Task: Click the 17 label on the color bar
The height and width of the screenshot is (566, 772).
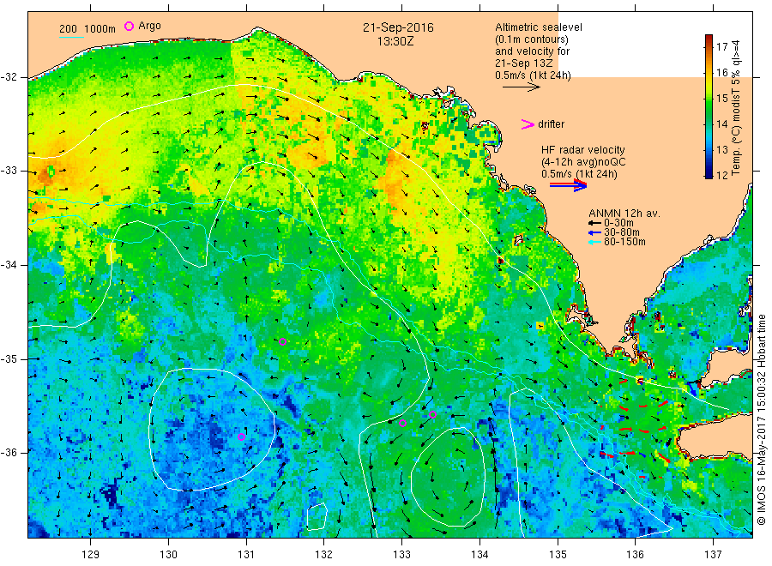Action: [x=721, y=47]
